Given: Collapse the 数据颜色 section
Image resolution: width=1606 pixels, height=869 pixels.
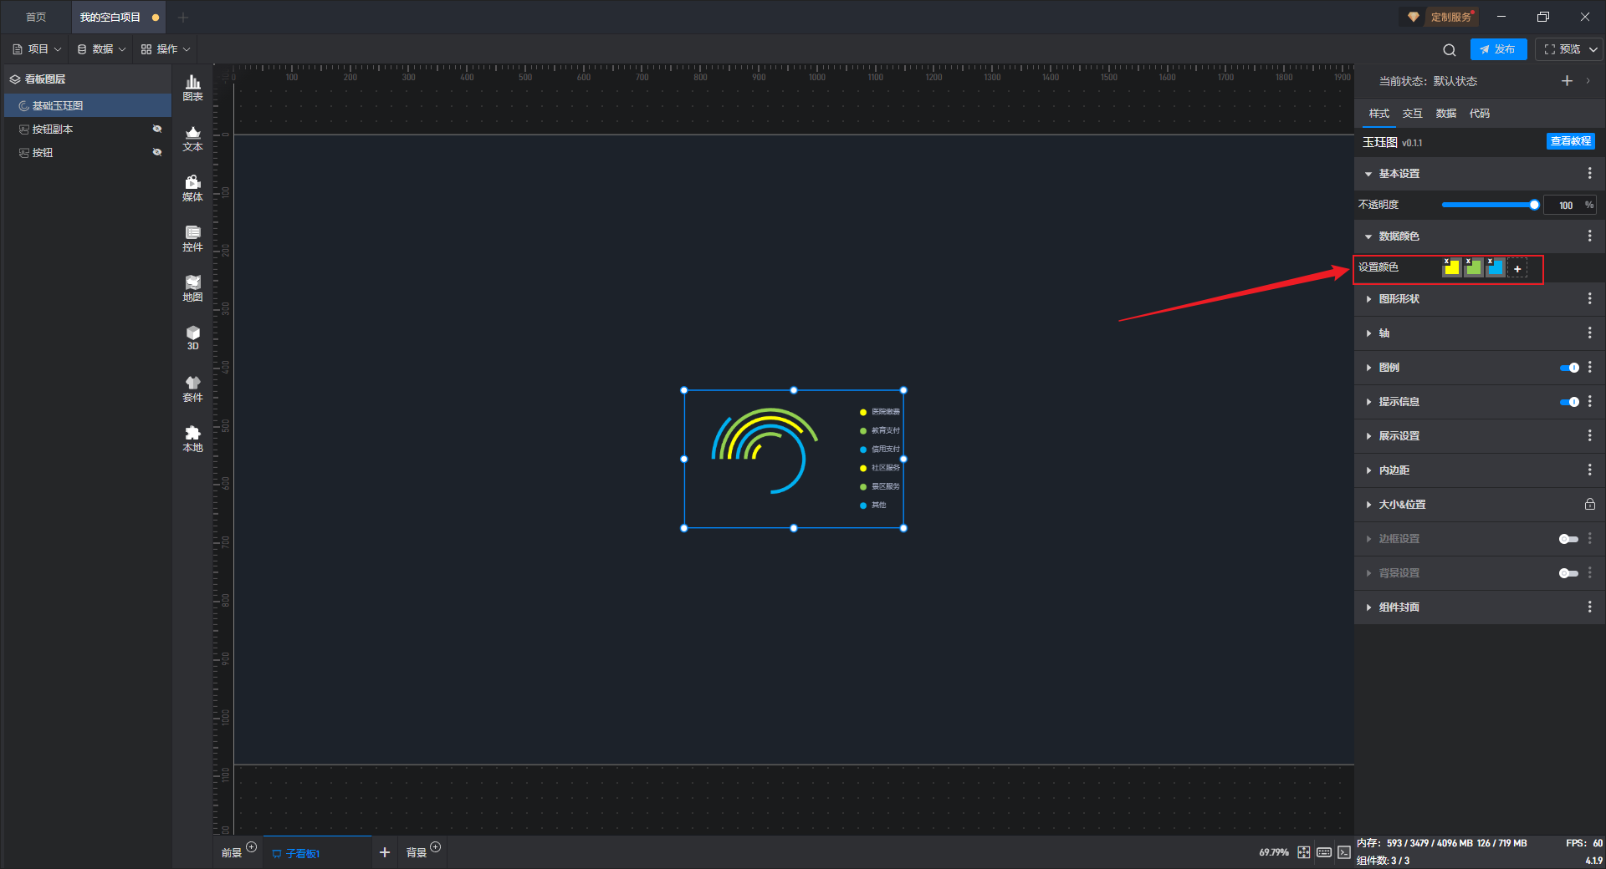Looking at the screenshot, I should (1368, 236).
